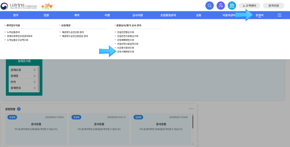Open the 결재요청 row in 결재문서함

[23, 70]
